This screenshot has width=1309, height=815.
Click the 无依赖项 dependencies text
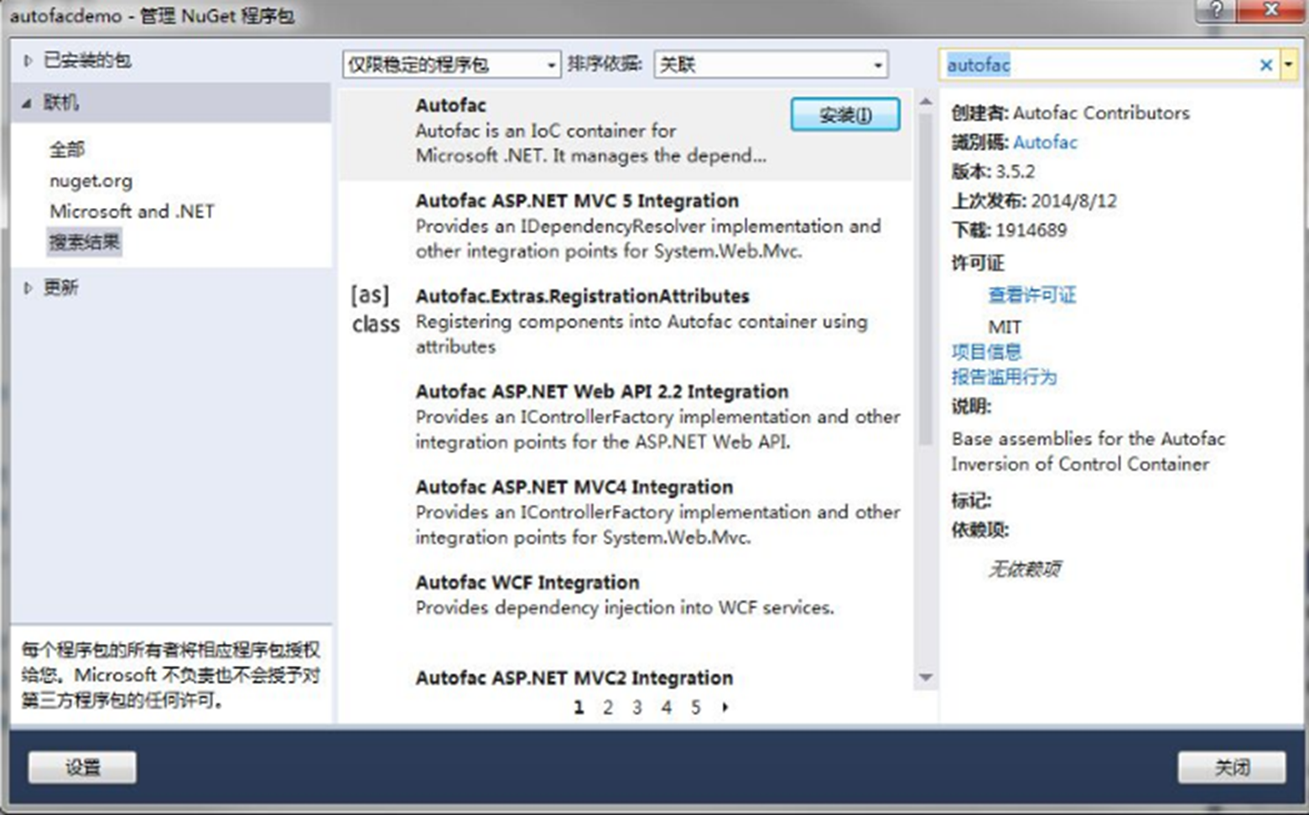(1025, 569)
